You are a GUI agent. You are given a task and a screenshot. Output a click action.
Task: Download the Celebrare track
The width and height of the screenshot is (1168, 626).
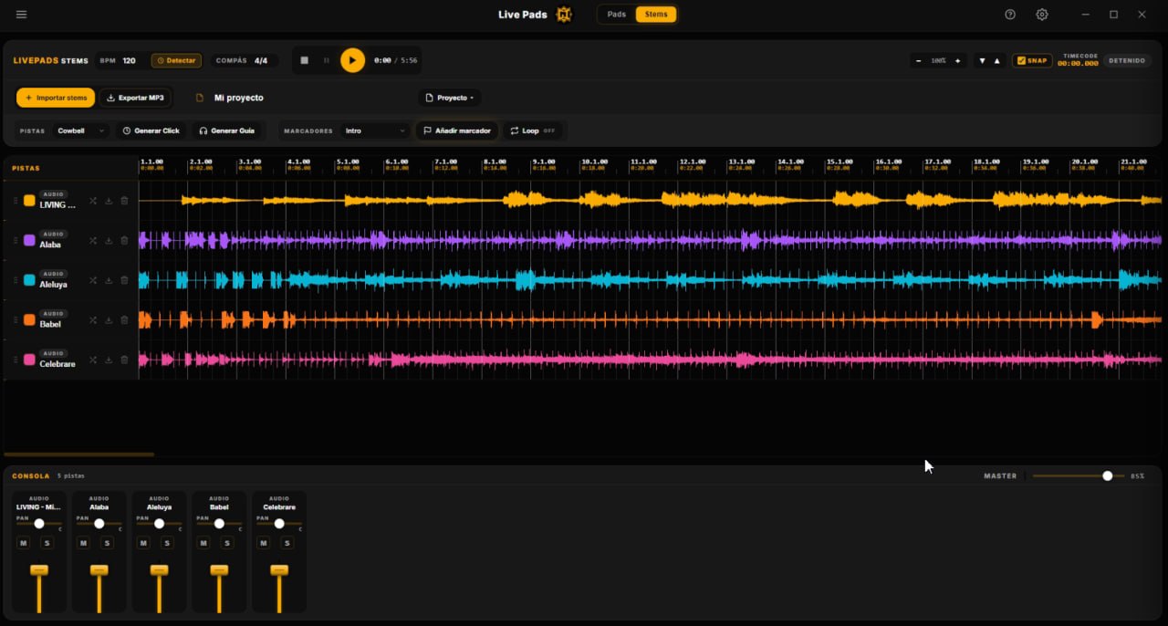click(109, 360)
